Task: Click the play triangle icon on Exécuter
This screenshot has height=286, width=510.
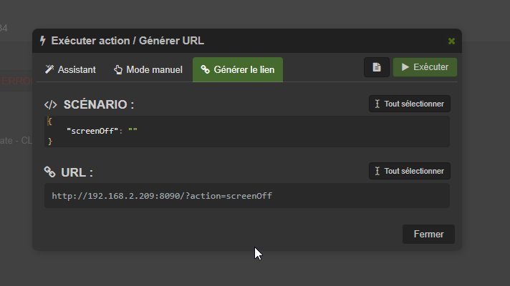Action: [405, 67]
